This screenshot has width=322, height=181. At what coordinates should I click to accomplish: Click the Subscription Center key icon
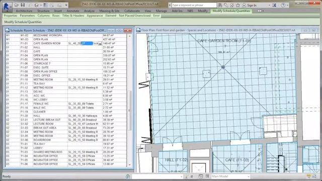pos(226,5)
